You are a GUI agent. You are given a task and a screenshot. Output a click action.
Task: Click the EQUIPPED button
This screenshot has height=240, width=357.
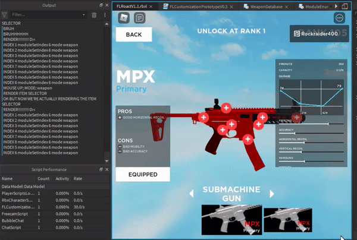coord(143,174)
